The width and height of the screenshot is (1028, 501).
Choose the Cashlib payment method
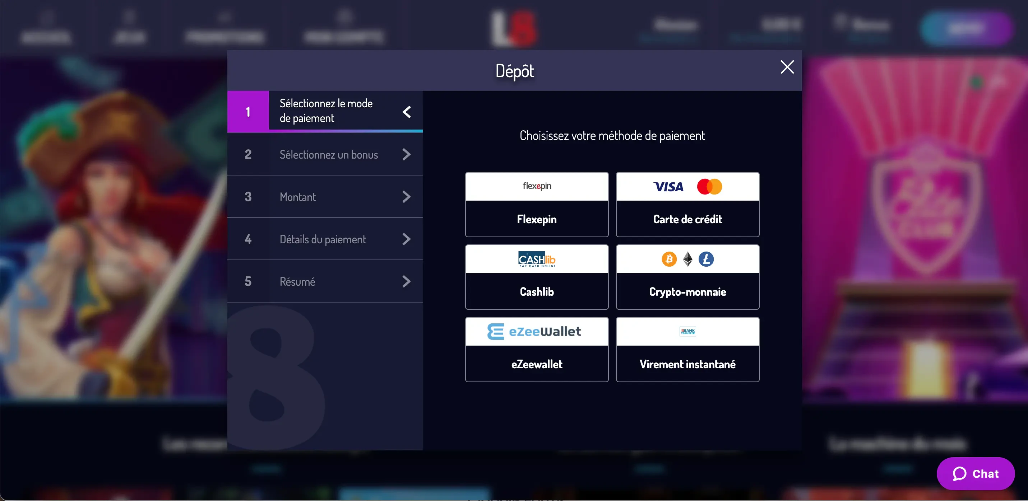point(537,277)
